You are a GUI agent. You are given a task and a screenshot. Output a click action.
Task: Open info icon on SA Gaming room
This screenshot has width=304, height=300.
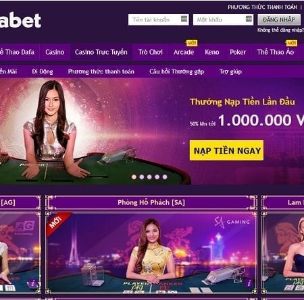249,283
